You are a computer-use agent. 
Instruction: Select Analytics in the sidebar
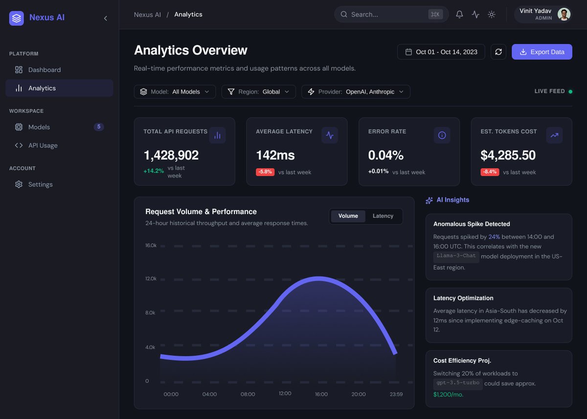[59, 88]
